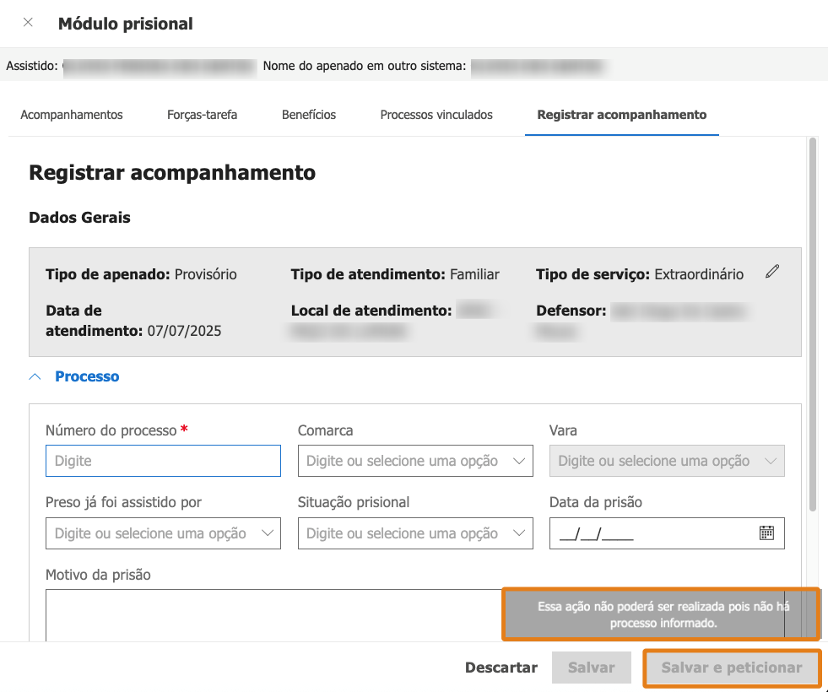The height and width of the screenshot is (692, 828).
Task: Open the Comarca dropdown arrow
Action: tap(519, 461)
